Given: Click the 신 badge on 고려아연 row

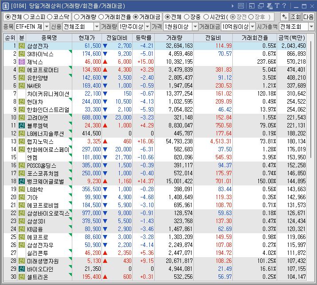Looking at the screenshot, I should 22,118.
